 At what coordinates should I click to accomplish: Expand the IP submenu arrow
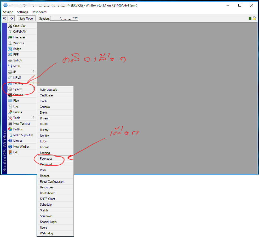pyautogui.click(x=34, y=71)
